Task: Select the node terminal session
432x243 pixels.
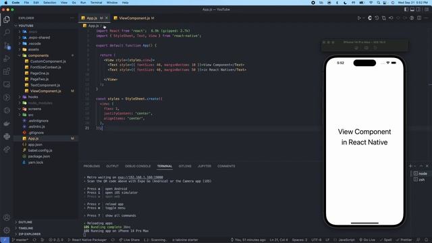Action: click(x=420, y=173)
